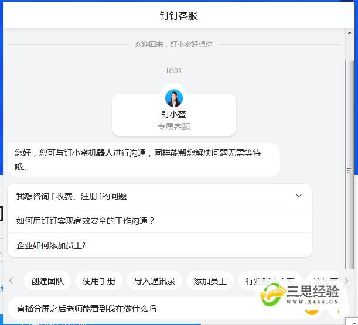Select the 使用手册 quick chip
The image size is (358, 325).
pyautogui.click(x=99, y=281)
